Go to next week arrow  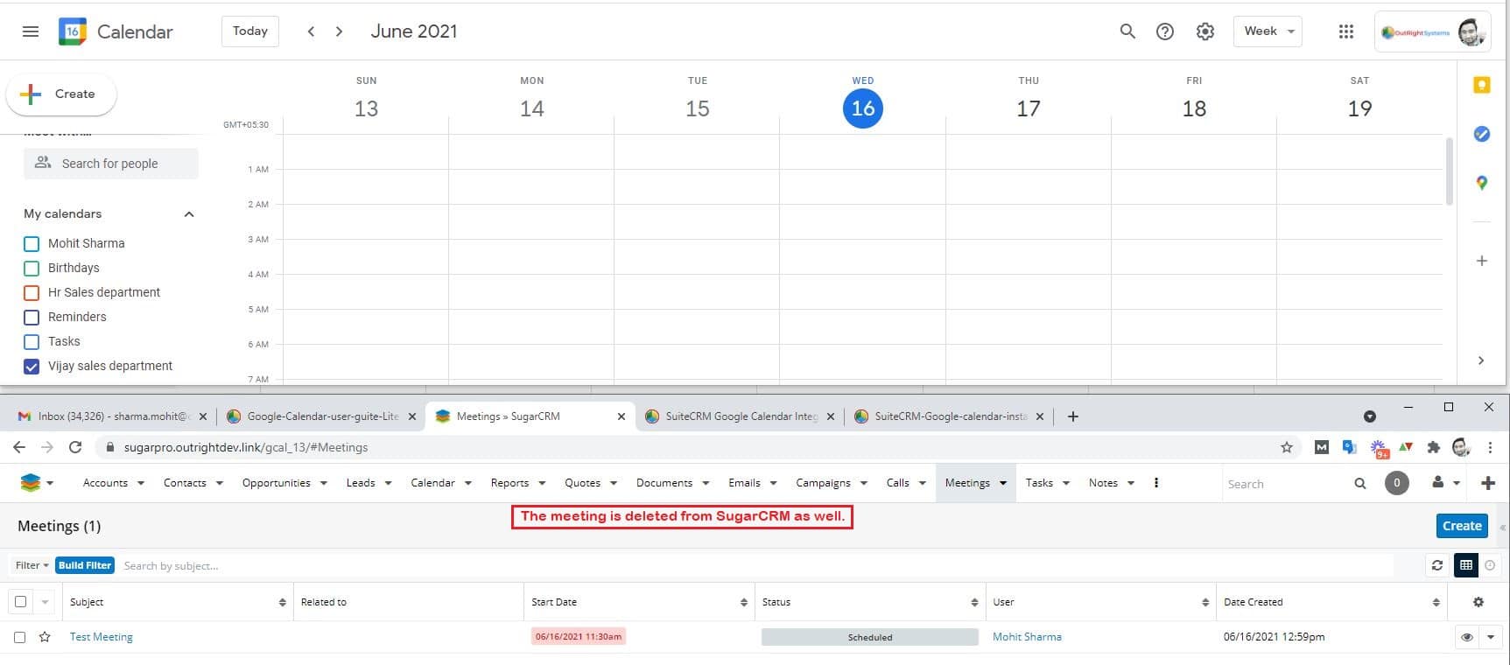[x=340, y=31]
